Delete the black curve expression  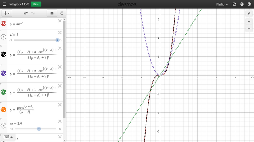point(60,48)
